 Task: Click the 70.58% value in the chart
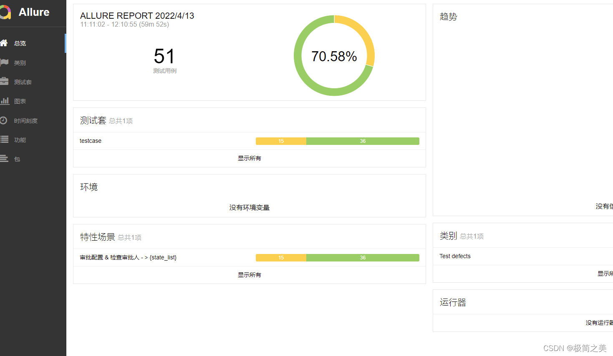334,56
